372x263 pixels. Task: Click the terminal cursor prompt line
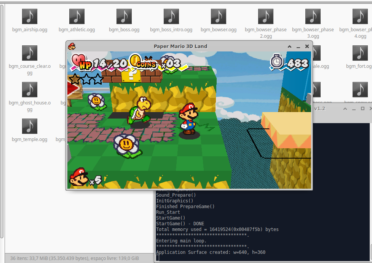coord(158,258)
